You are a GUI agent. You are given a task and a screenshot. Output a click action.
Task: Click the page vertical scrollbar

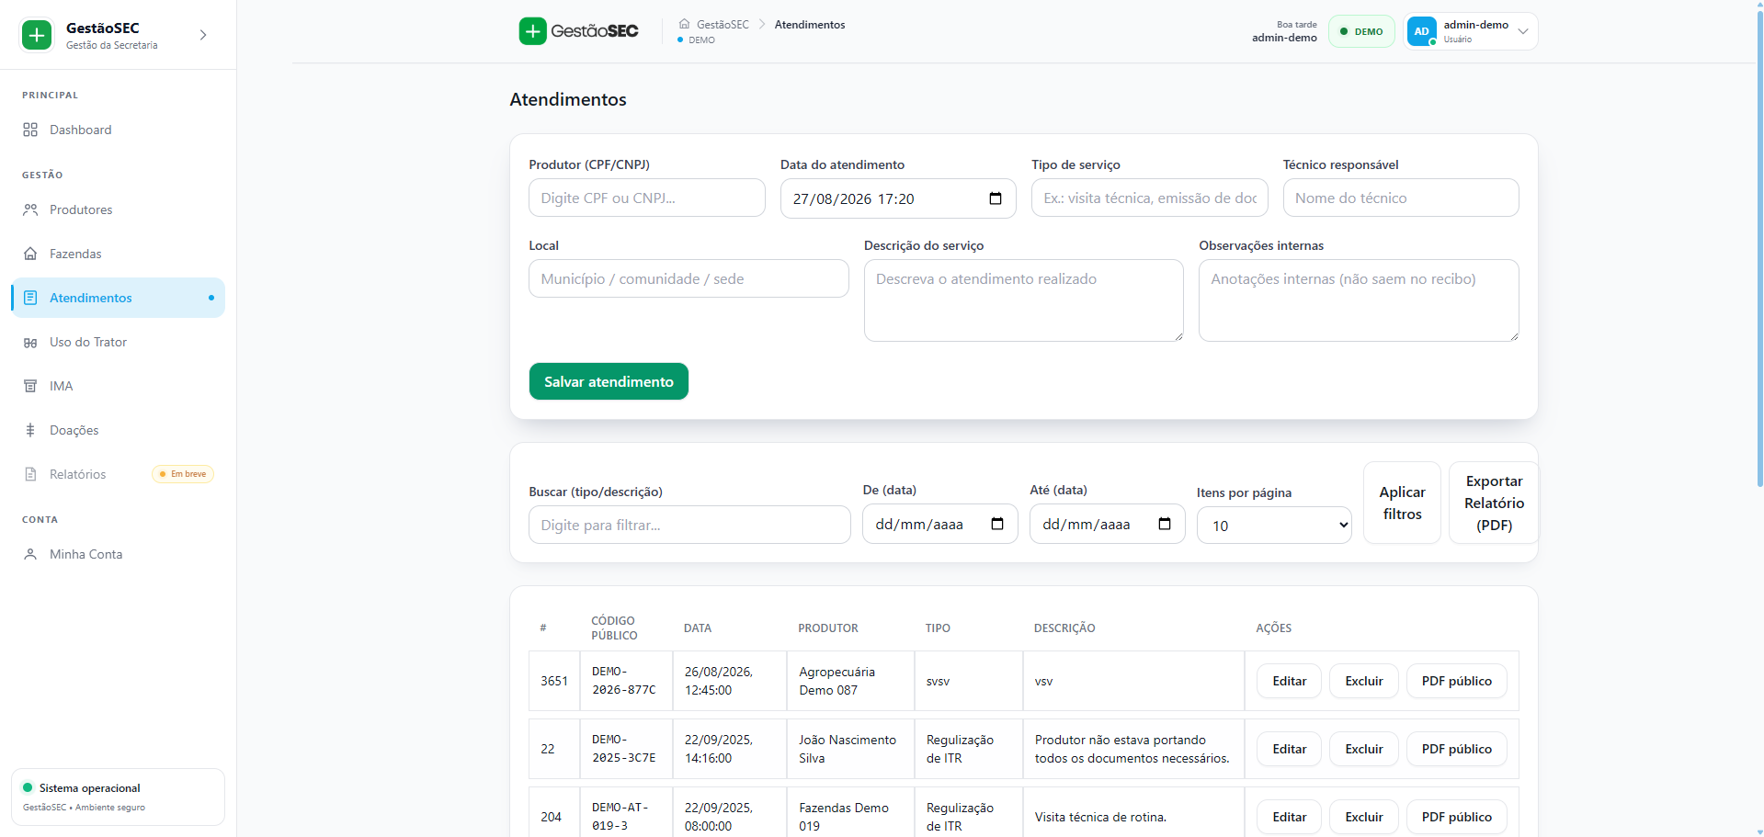(x=1759, y=248)
